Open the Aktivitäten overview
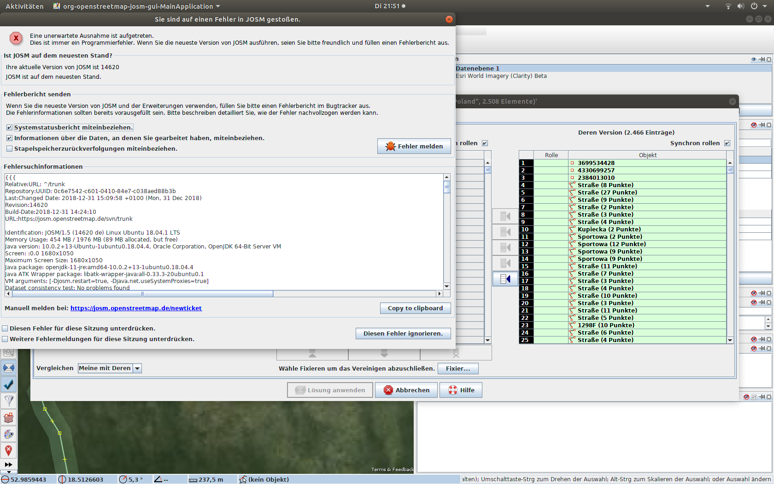Screen dimensions: 774x484 tap(24, 6)
